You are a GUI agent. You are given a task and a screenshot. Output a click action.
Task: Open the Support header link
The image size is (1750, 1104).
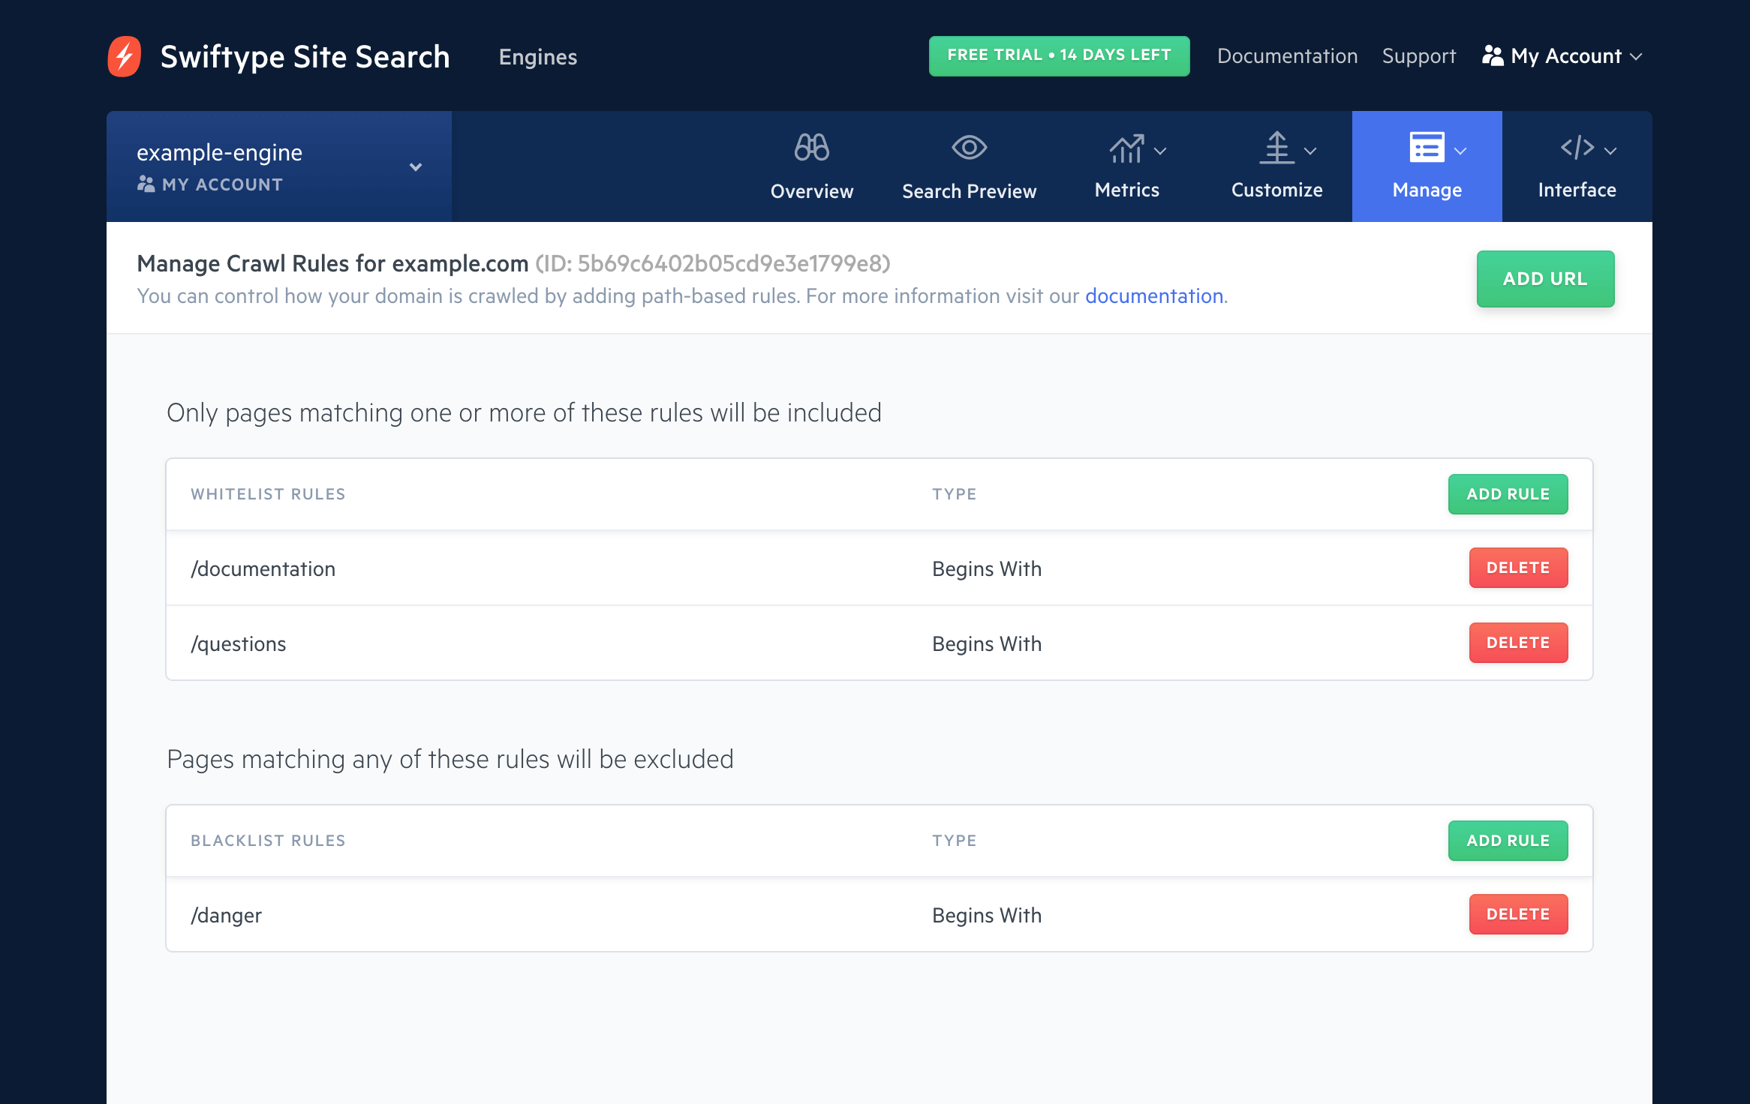[1418, 56]
